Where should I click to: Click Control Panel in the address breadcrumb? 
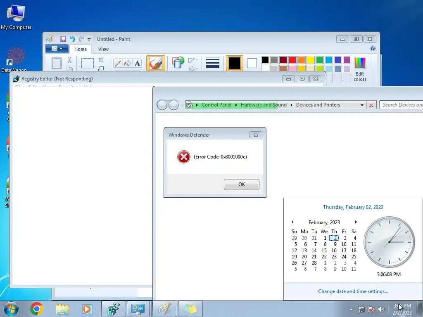coord(216,105)
